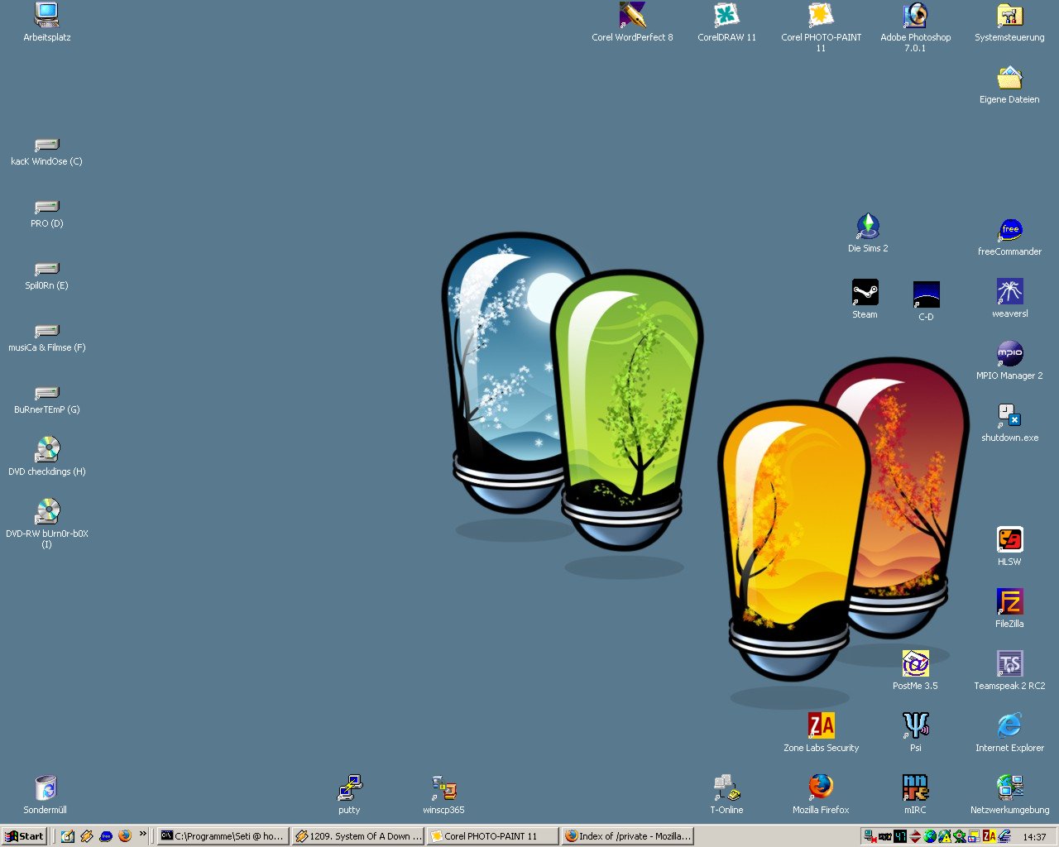
Task: Click the DVD checkdings (H) drive icon
Action: [x=47, y=451]
